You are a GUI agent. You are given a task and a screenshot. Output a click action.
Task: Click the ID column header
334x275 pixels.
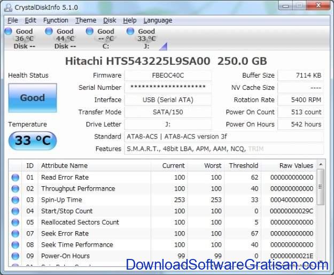pos(30,166)
